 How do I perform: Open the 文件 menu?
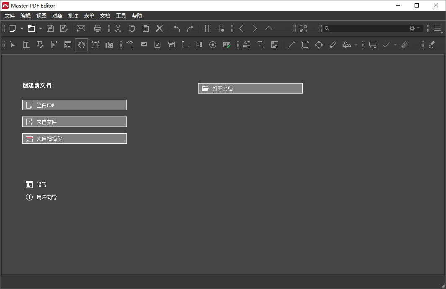pyautogui.click(x=9, y=15)
